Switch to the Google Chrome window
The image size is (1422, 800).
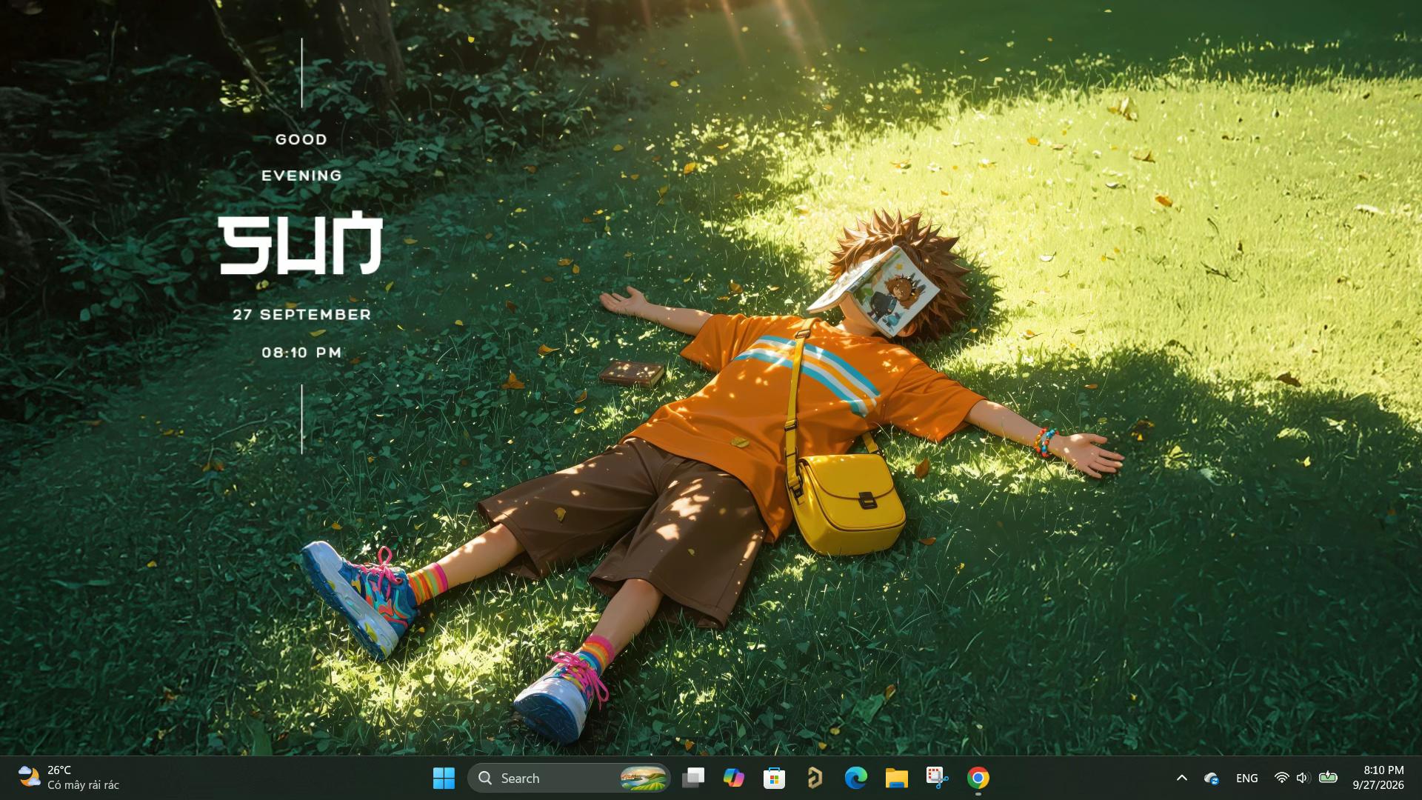978,778
